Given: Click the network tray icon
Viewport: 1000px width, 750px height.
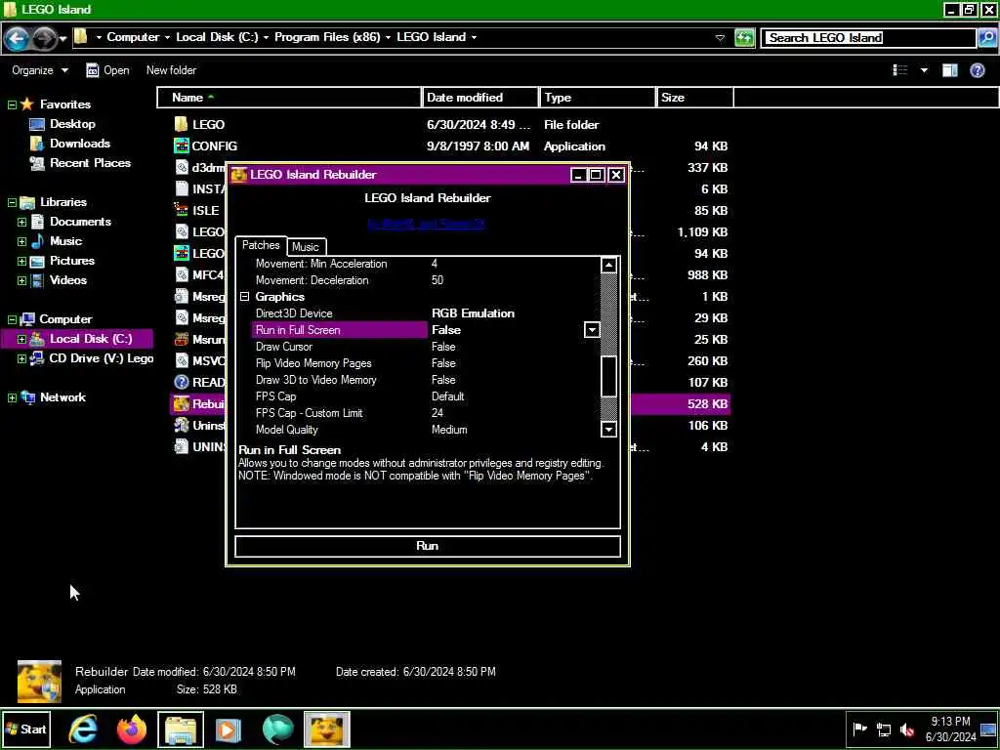Looking at the screenshot, I should 884,729.
